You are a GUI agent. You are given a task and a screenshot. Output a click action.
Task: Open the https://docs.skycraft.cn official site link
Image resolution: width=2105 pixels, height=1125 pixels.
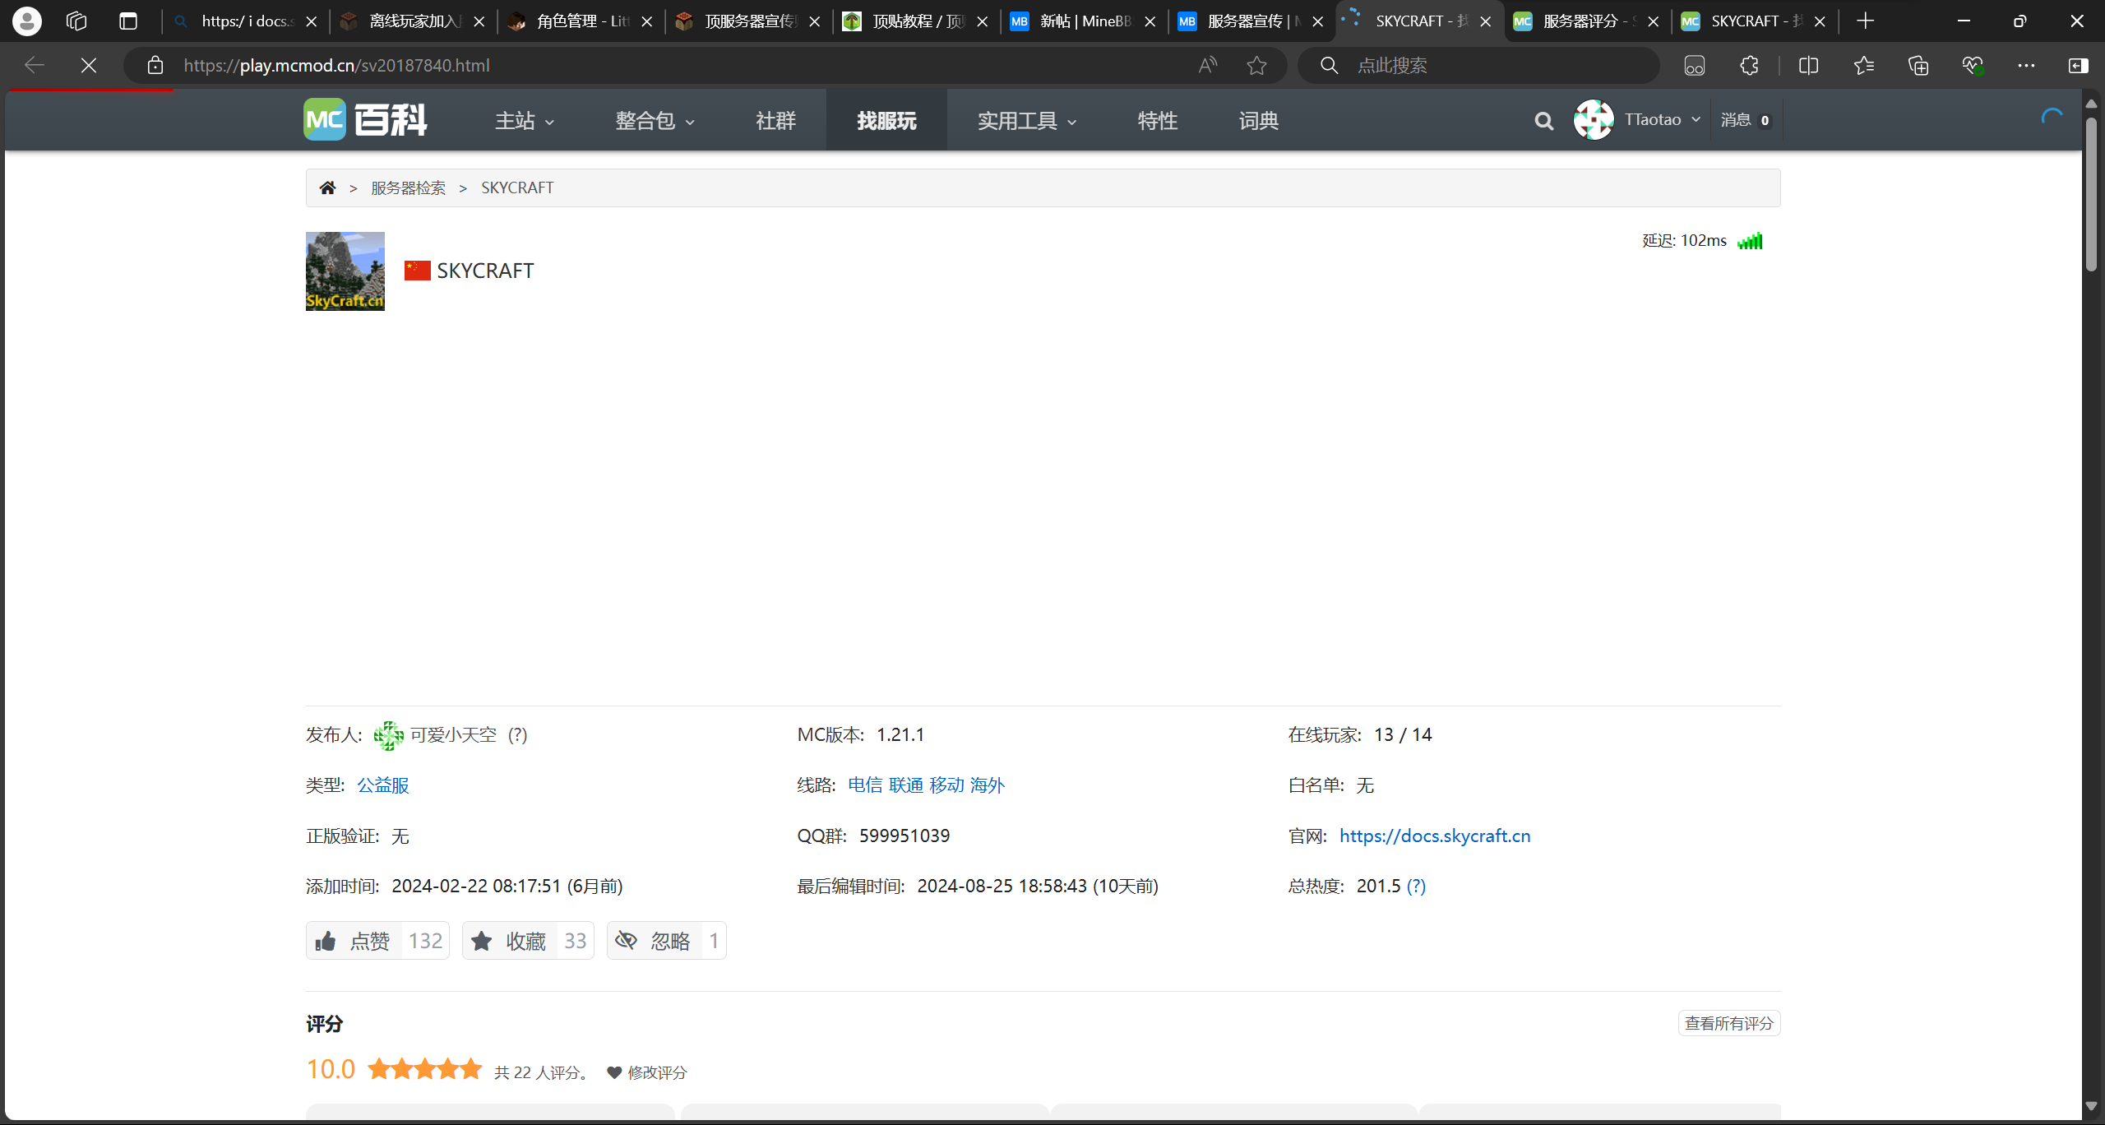click(1435, 836)
